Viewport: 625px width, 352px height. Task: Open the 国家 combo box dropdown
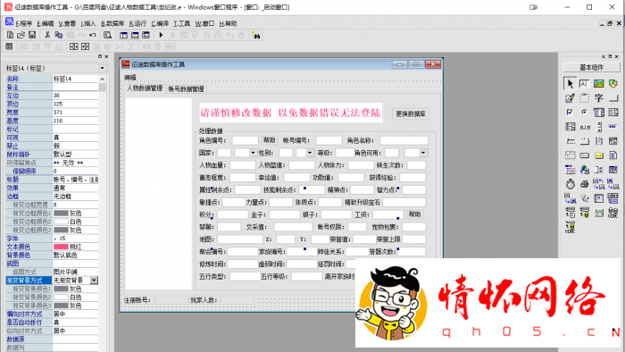(253, 153)
